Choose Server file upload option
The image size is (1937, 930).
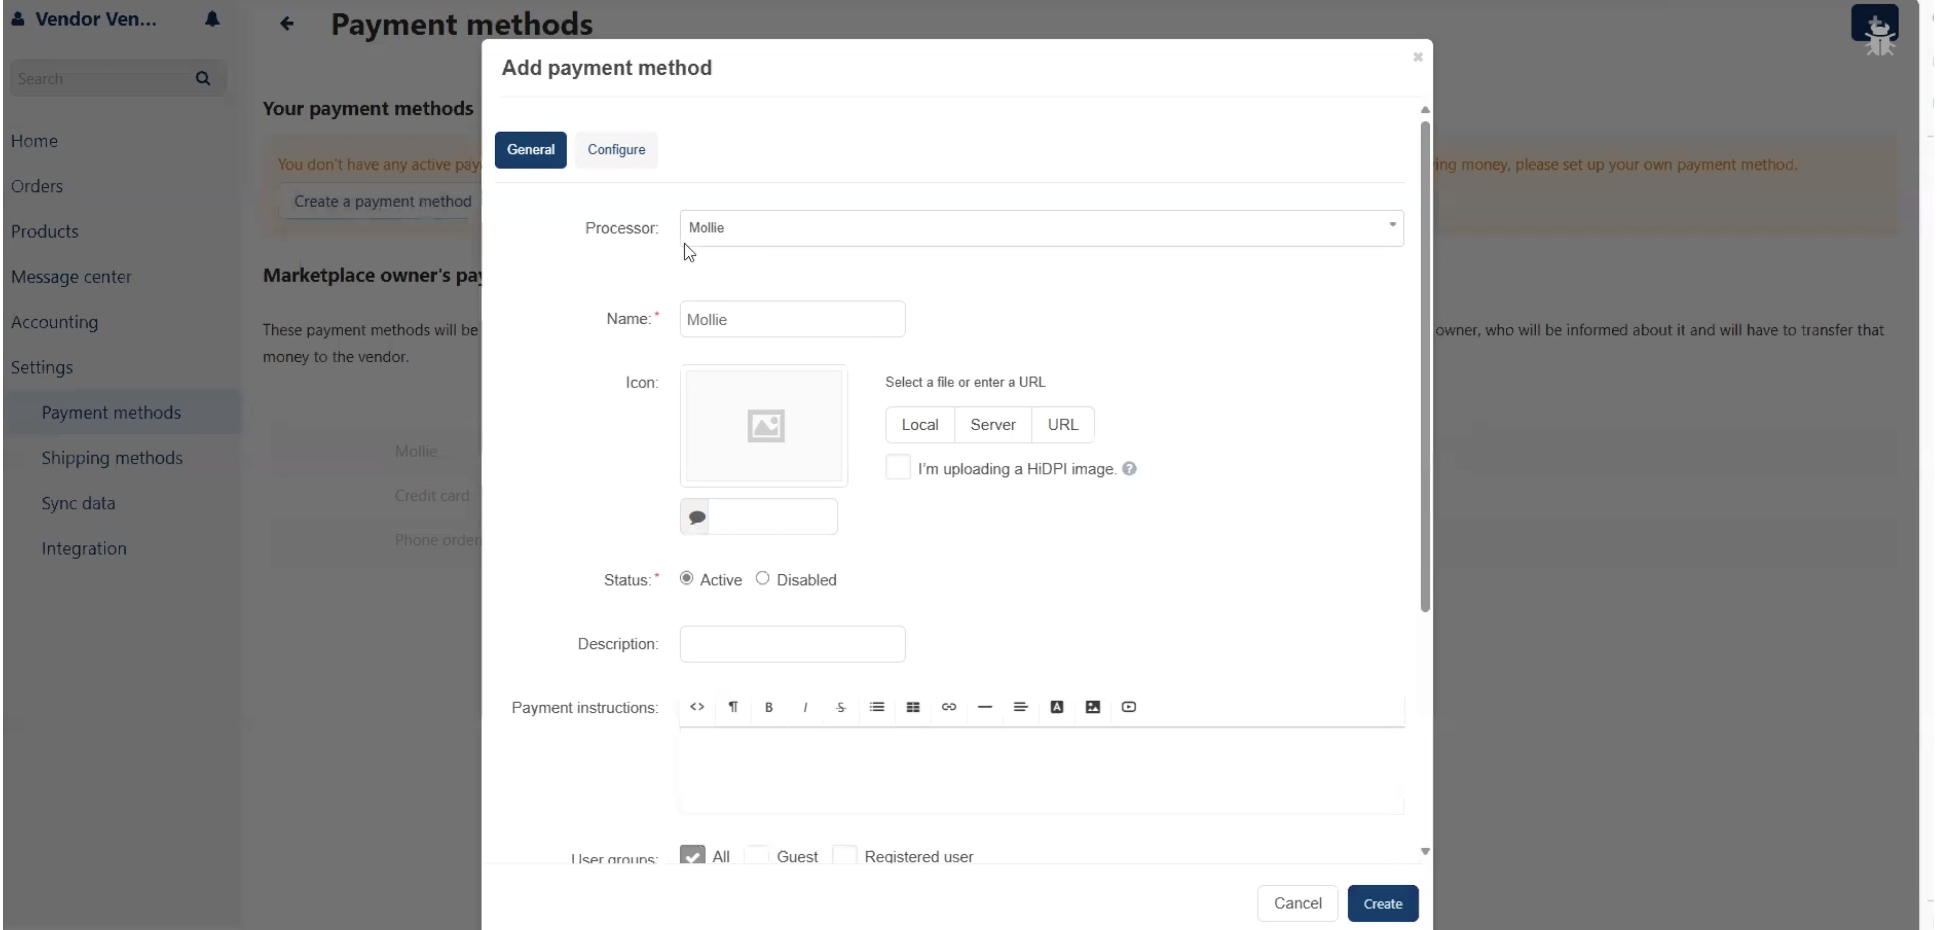(992, 425)
